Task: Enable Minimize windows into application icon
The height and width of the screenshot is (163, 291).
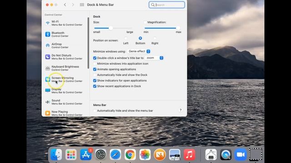Action: click(95, 63)
